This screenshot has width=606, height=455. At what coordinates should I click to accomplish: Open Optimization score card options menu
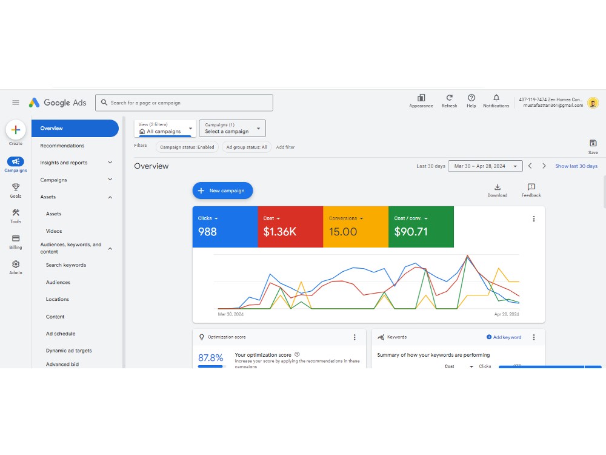tap(355, 337)
